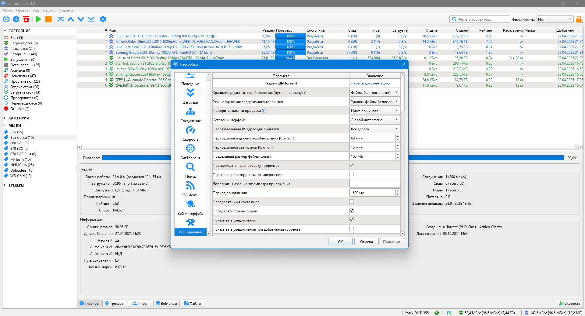Click the alternative speed limits status icon
This screenshot has height=316, width=585.
(x=449, y=313)
